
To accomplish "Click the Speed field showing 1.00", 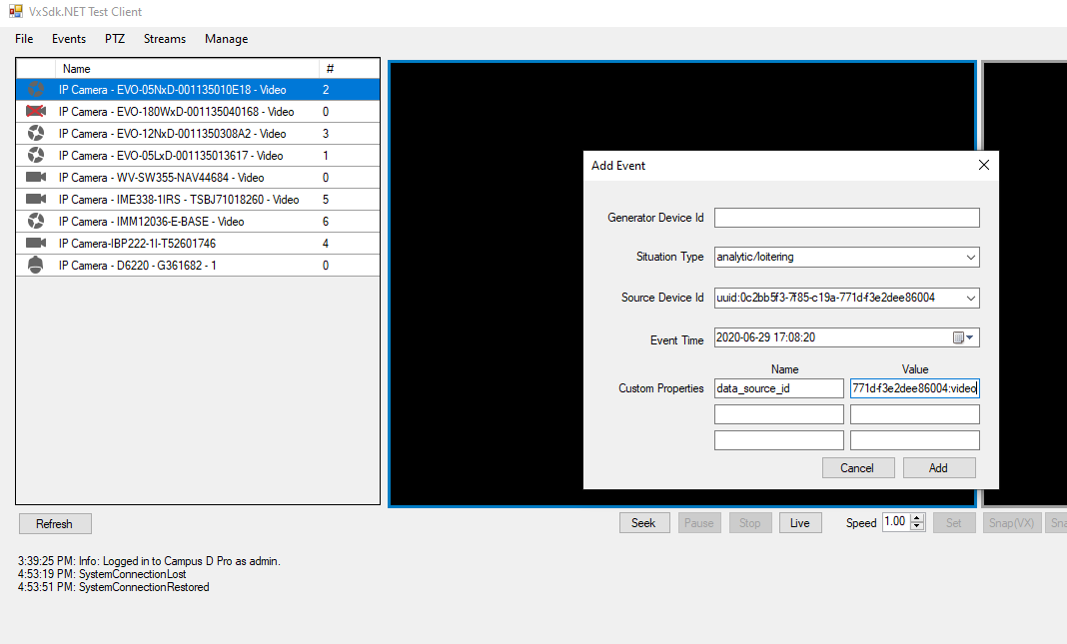I will (896, 521).
